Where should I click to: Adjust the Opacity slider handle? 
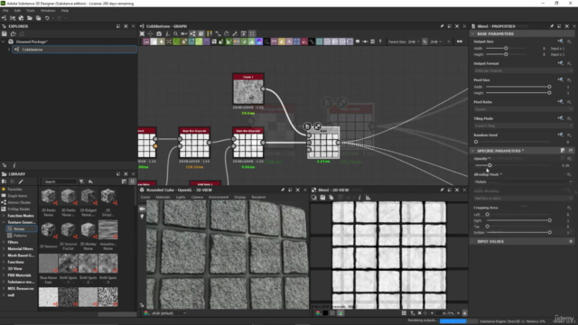coord(489,165)
